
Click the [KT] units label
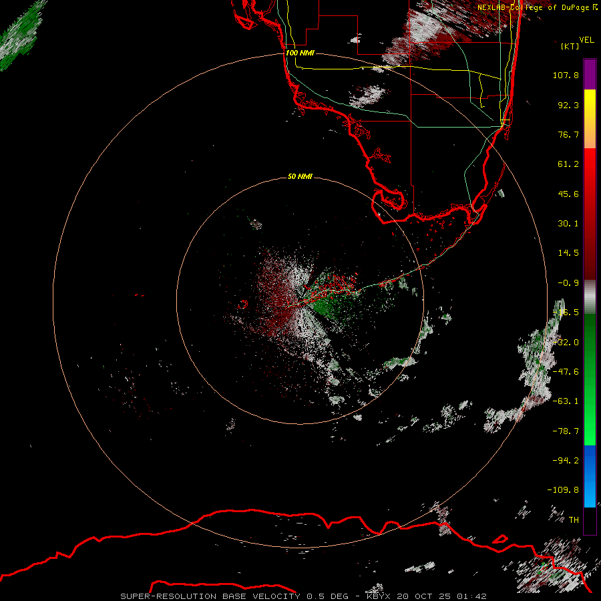click(570, 46)
